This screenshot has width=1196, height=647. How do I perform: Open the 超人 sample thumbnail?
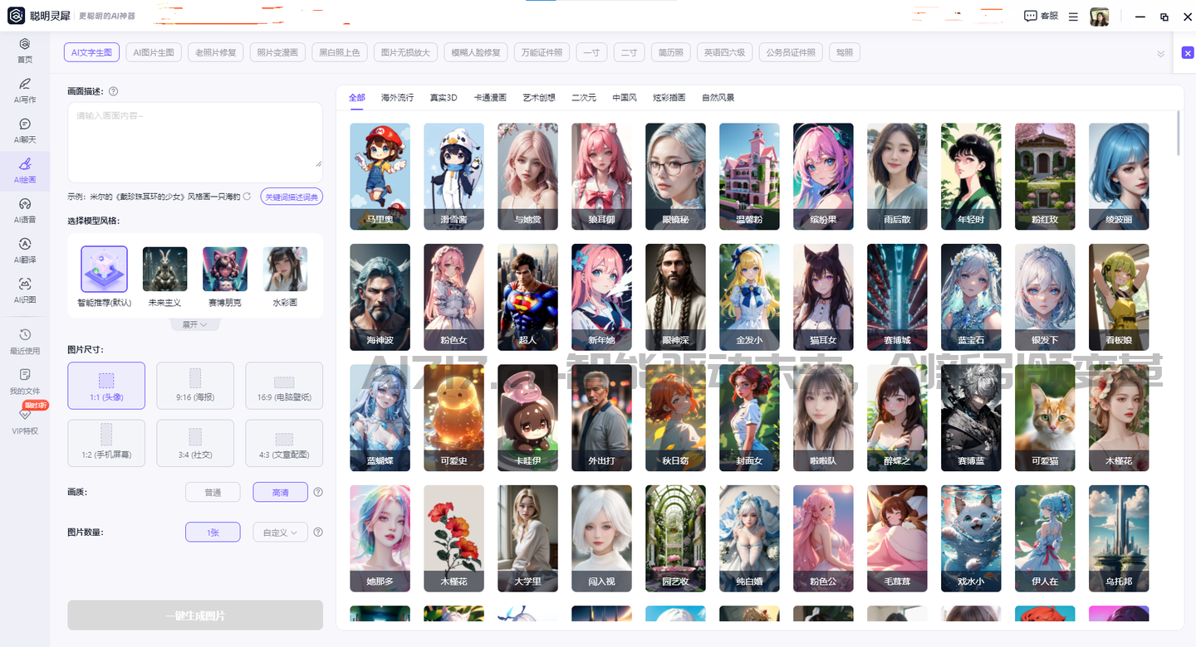(527, 297)
